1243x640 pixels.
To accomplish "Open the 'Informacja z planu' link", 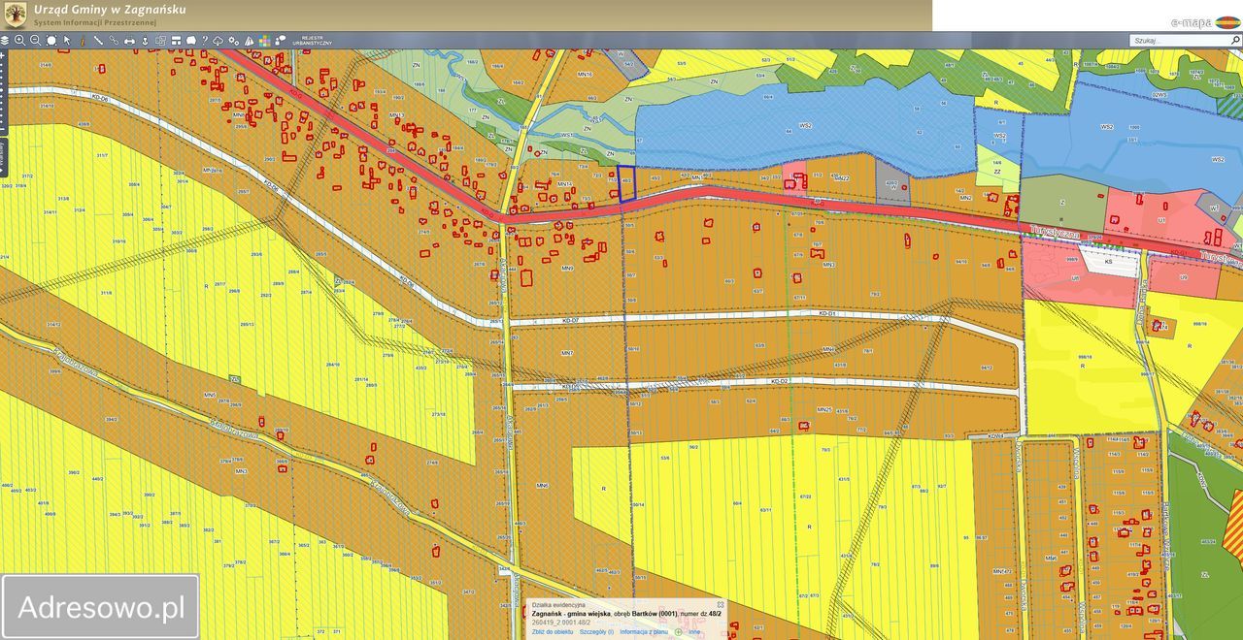I will (644, 631).
